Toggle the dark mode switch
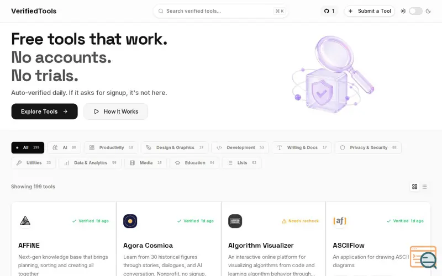The image size is (442, 276). coord(416,11)
